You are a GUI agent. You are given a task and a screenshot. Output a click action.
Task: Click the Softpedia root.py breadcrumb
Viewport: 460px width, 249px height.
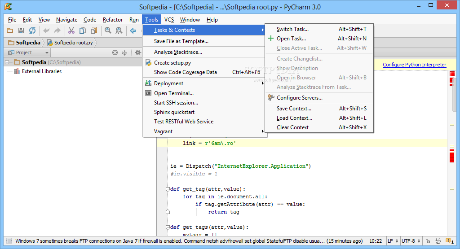[70, 43]
